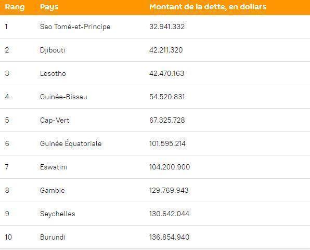Select the Seychelles country cell
Viewport: 310px width, 250px height.
coord(58,214)
